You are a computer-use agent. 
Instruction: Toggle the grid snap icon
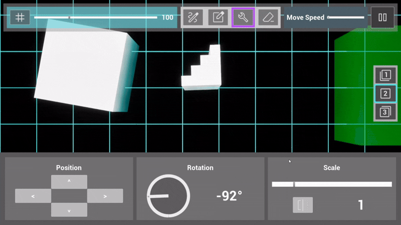point(20,17)
